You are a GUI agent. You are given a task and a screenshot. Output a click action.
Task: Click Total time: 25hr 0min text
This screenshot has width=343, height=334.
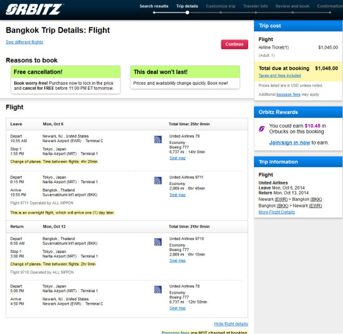(189, 124)
